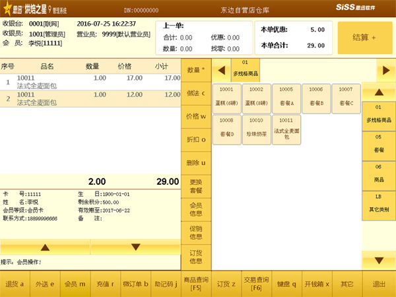Add product 10006 套餐B

coord(316,99)
